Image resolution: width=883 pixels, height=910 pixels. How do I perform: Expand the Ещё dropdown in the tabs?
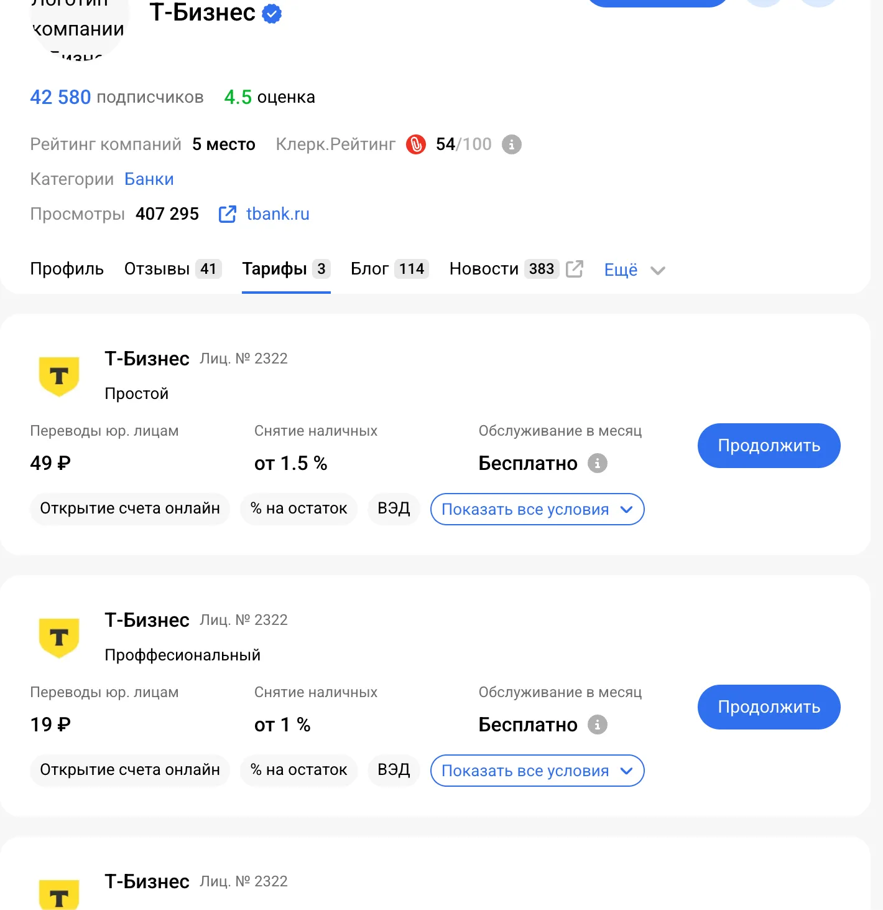click(x=634, y=270)
